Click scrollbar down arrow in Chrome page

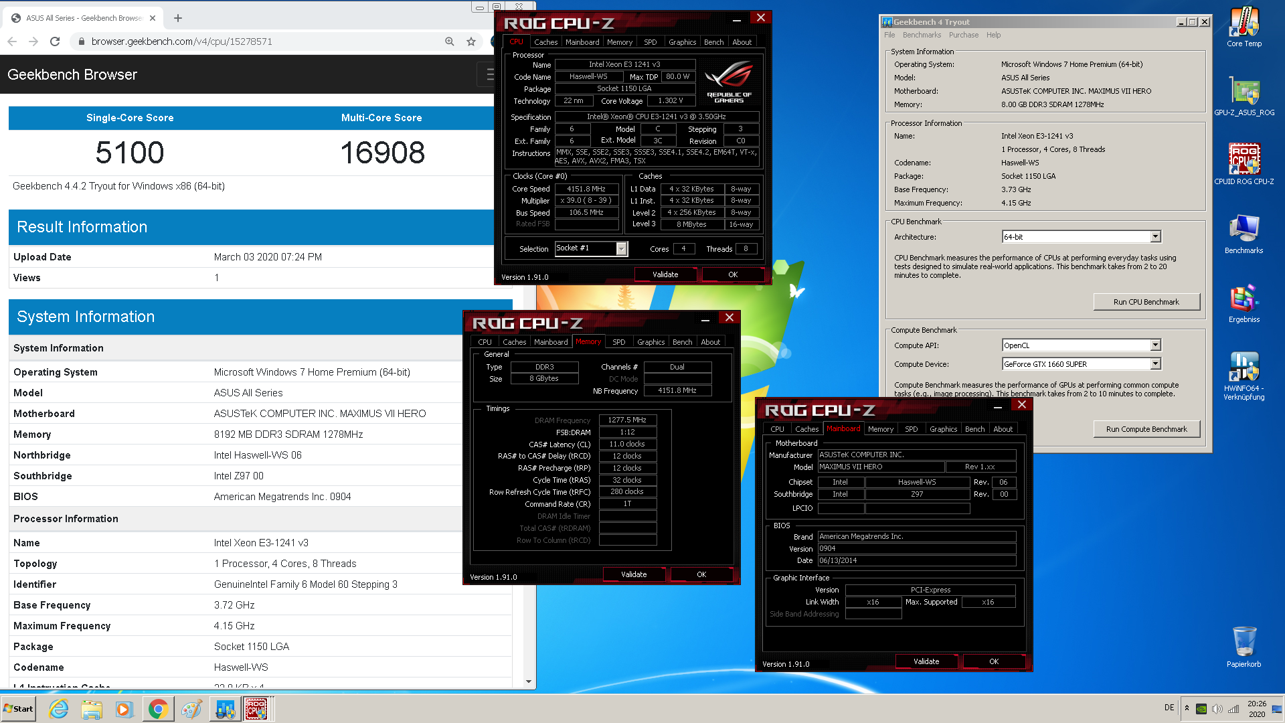(529, 682)
